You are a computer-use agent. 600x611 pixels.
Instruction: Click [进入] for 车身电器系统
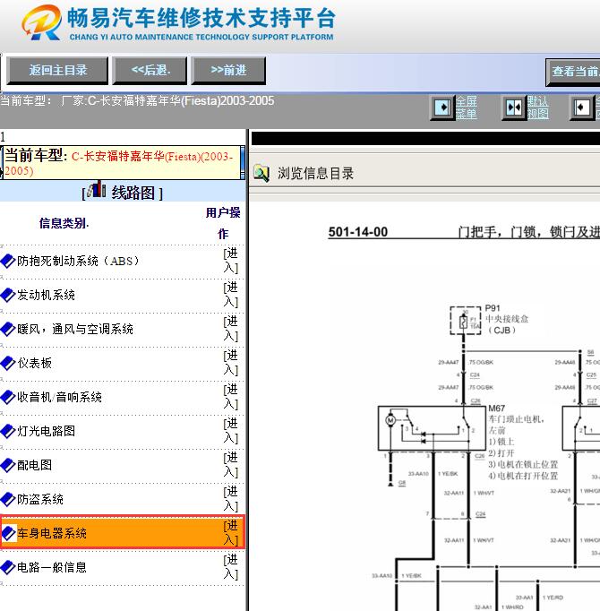[x=231, y=533]
